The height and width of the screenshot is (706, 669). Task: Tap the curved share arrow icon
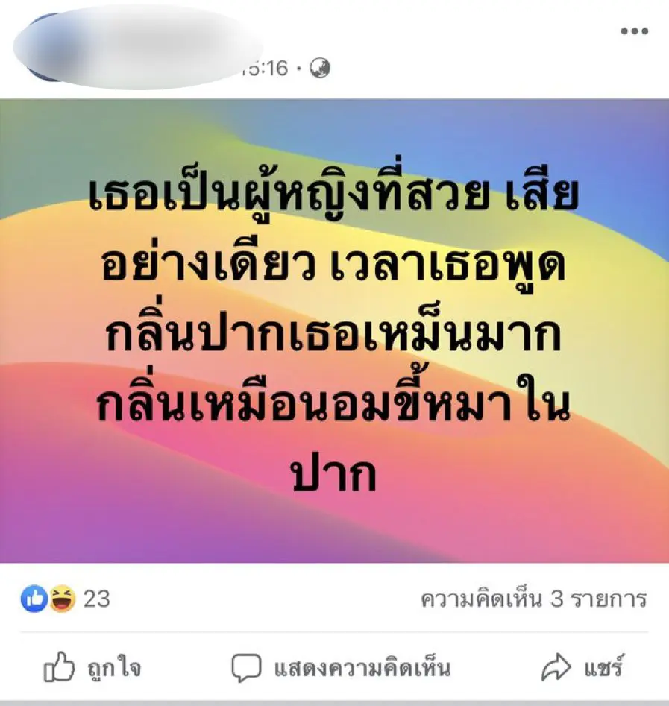point(556,666)
